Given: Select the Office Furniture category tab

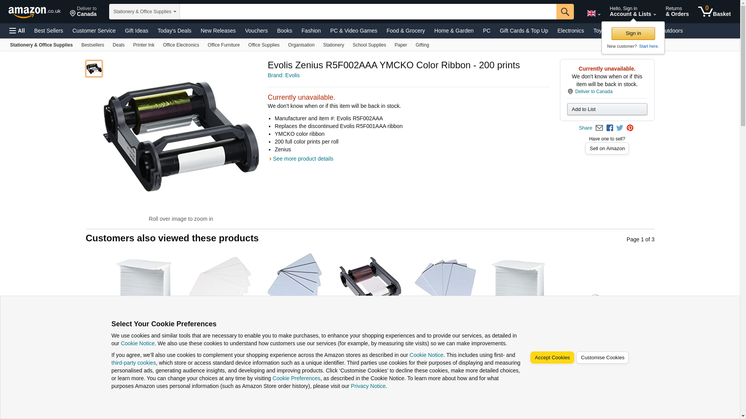Looking at the screenshot, I should point(224,45).
